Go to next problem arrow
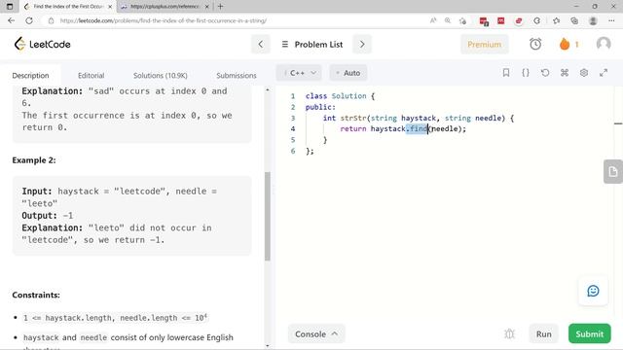The height and width of the screenshot is (350, 623). click(362, 44)
